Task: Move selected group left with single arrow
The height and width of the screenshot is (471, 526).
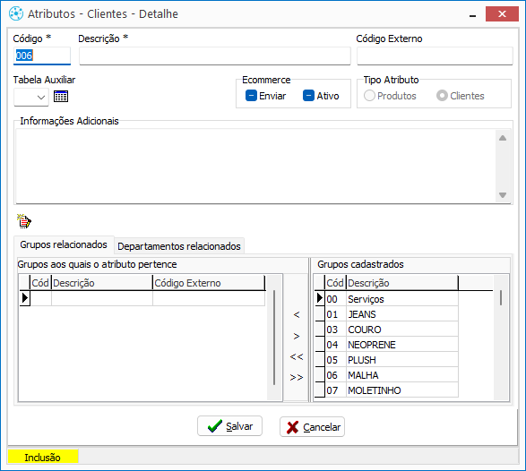Action: click(x=297, y=314)
